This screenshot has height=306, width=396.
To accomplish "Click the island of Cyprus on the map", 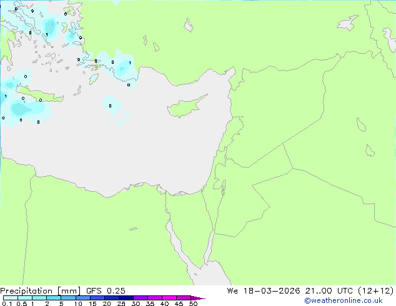I will 186,107.
